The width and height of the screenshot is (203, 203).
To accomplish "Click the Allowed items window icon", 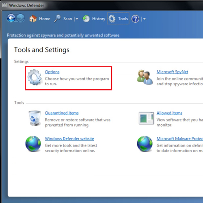I will pyautogui.click(x=146, y=118).
